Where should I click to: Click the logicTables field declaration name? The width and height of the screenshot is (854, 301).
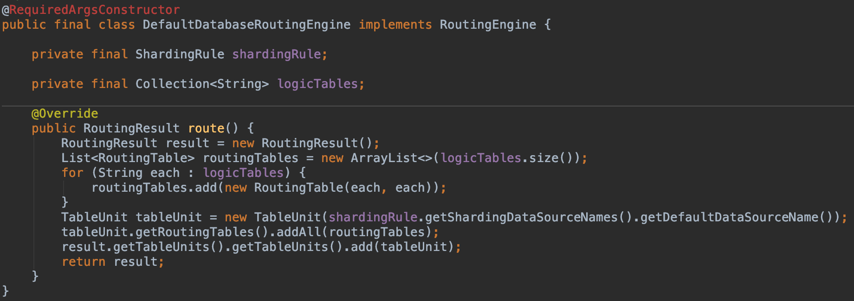(x=317, y=84)
